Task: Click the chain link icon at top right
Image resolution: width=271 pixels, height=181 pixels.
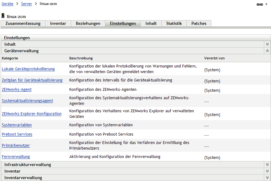Action: (x=260, y=4)
